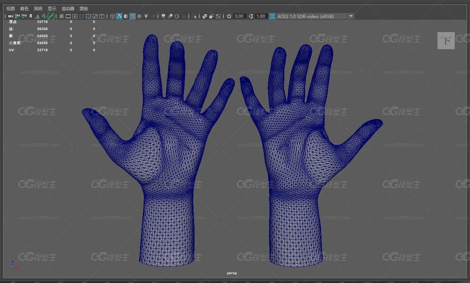
Task: Toggle the Gate Mask button
Action: click(82, 16)
